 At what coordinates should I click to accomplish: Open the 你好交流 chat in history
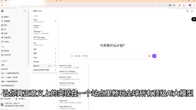click(x=4, y=69)
